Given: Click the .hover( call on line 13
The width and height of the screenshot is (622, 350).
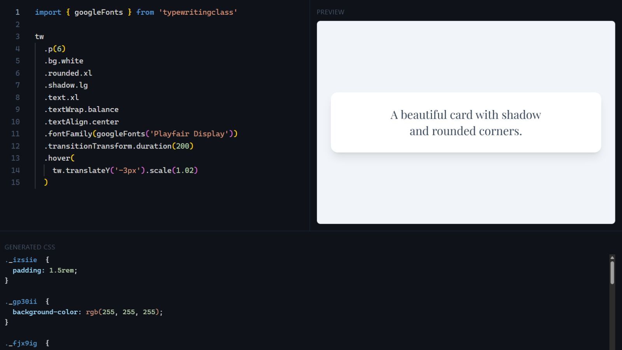Looking at the screenshot, I should pos(59,158).
